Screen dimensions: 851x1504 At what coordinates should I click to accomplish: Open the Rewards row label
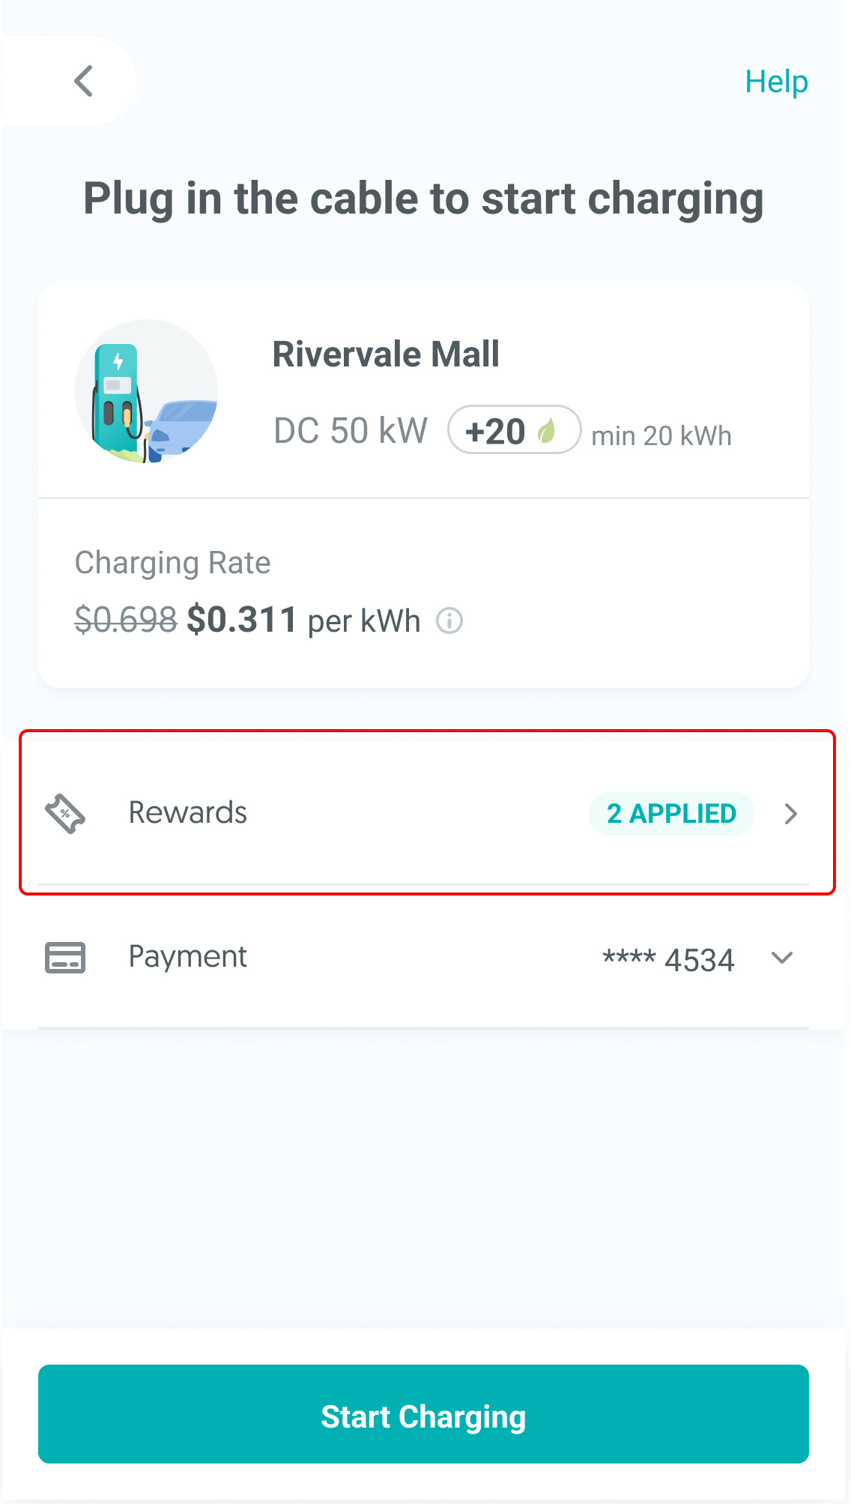188,813
